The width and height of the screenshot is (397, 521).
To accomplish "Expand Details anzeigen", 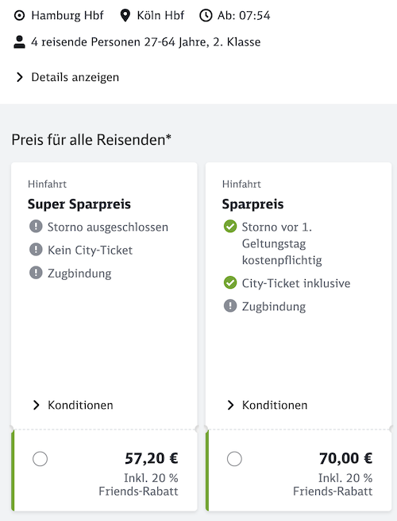I will 67,77.
